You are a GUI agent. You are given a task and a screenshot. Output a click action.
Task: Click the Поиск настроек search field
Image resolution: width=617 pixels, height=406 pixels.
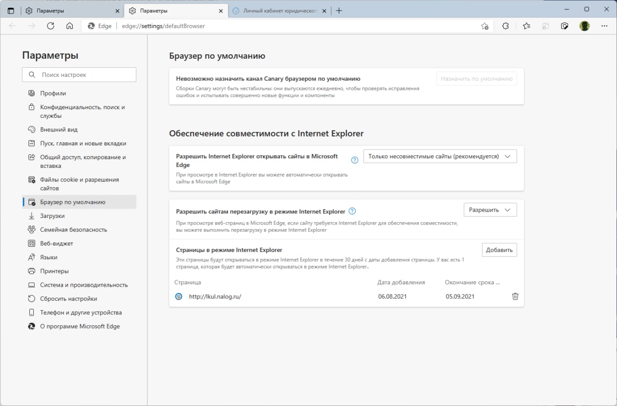click(x=79, y=75)
